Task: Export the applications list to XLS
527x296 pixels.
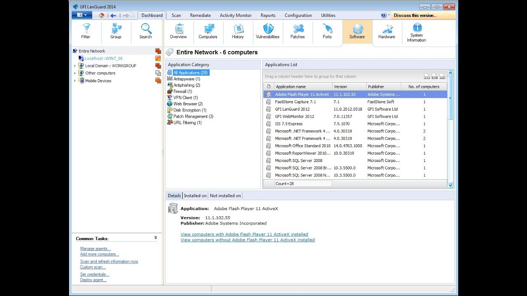Action: coord(435,76)
